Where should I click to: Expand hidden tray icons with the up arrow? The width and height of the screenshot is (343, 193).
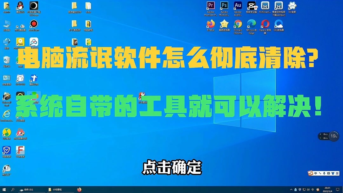[291, 189]
